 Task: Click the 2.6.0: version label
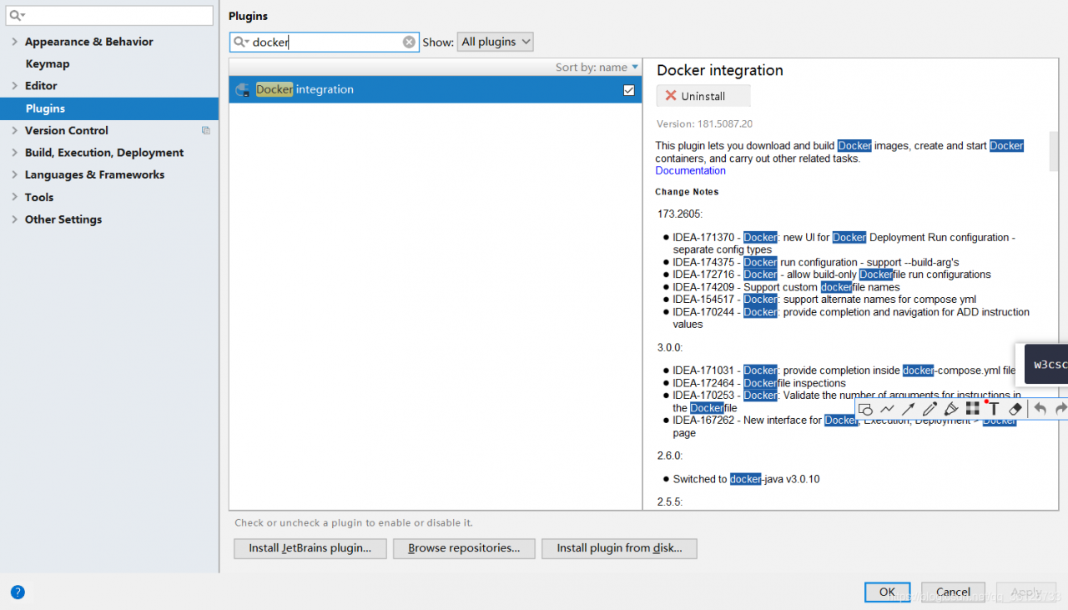click(x=670, y=456)
